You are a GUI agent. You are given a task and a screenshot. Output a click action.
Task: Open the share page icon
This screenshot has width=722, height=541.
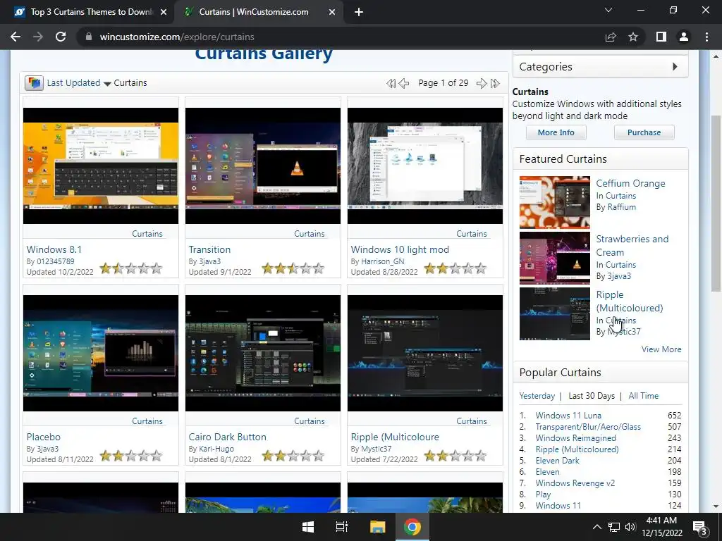click(x=611, y=37)
